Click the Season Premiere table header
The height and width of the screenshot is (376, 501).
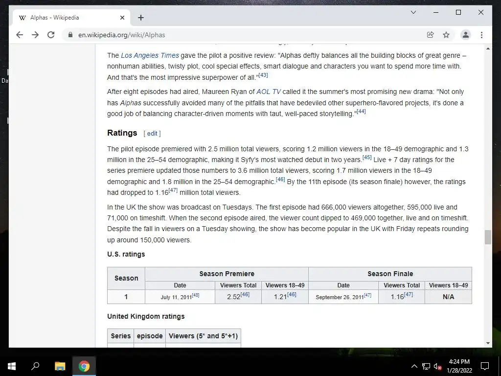tap(227, 274)
